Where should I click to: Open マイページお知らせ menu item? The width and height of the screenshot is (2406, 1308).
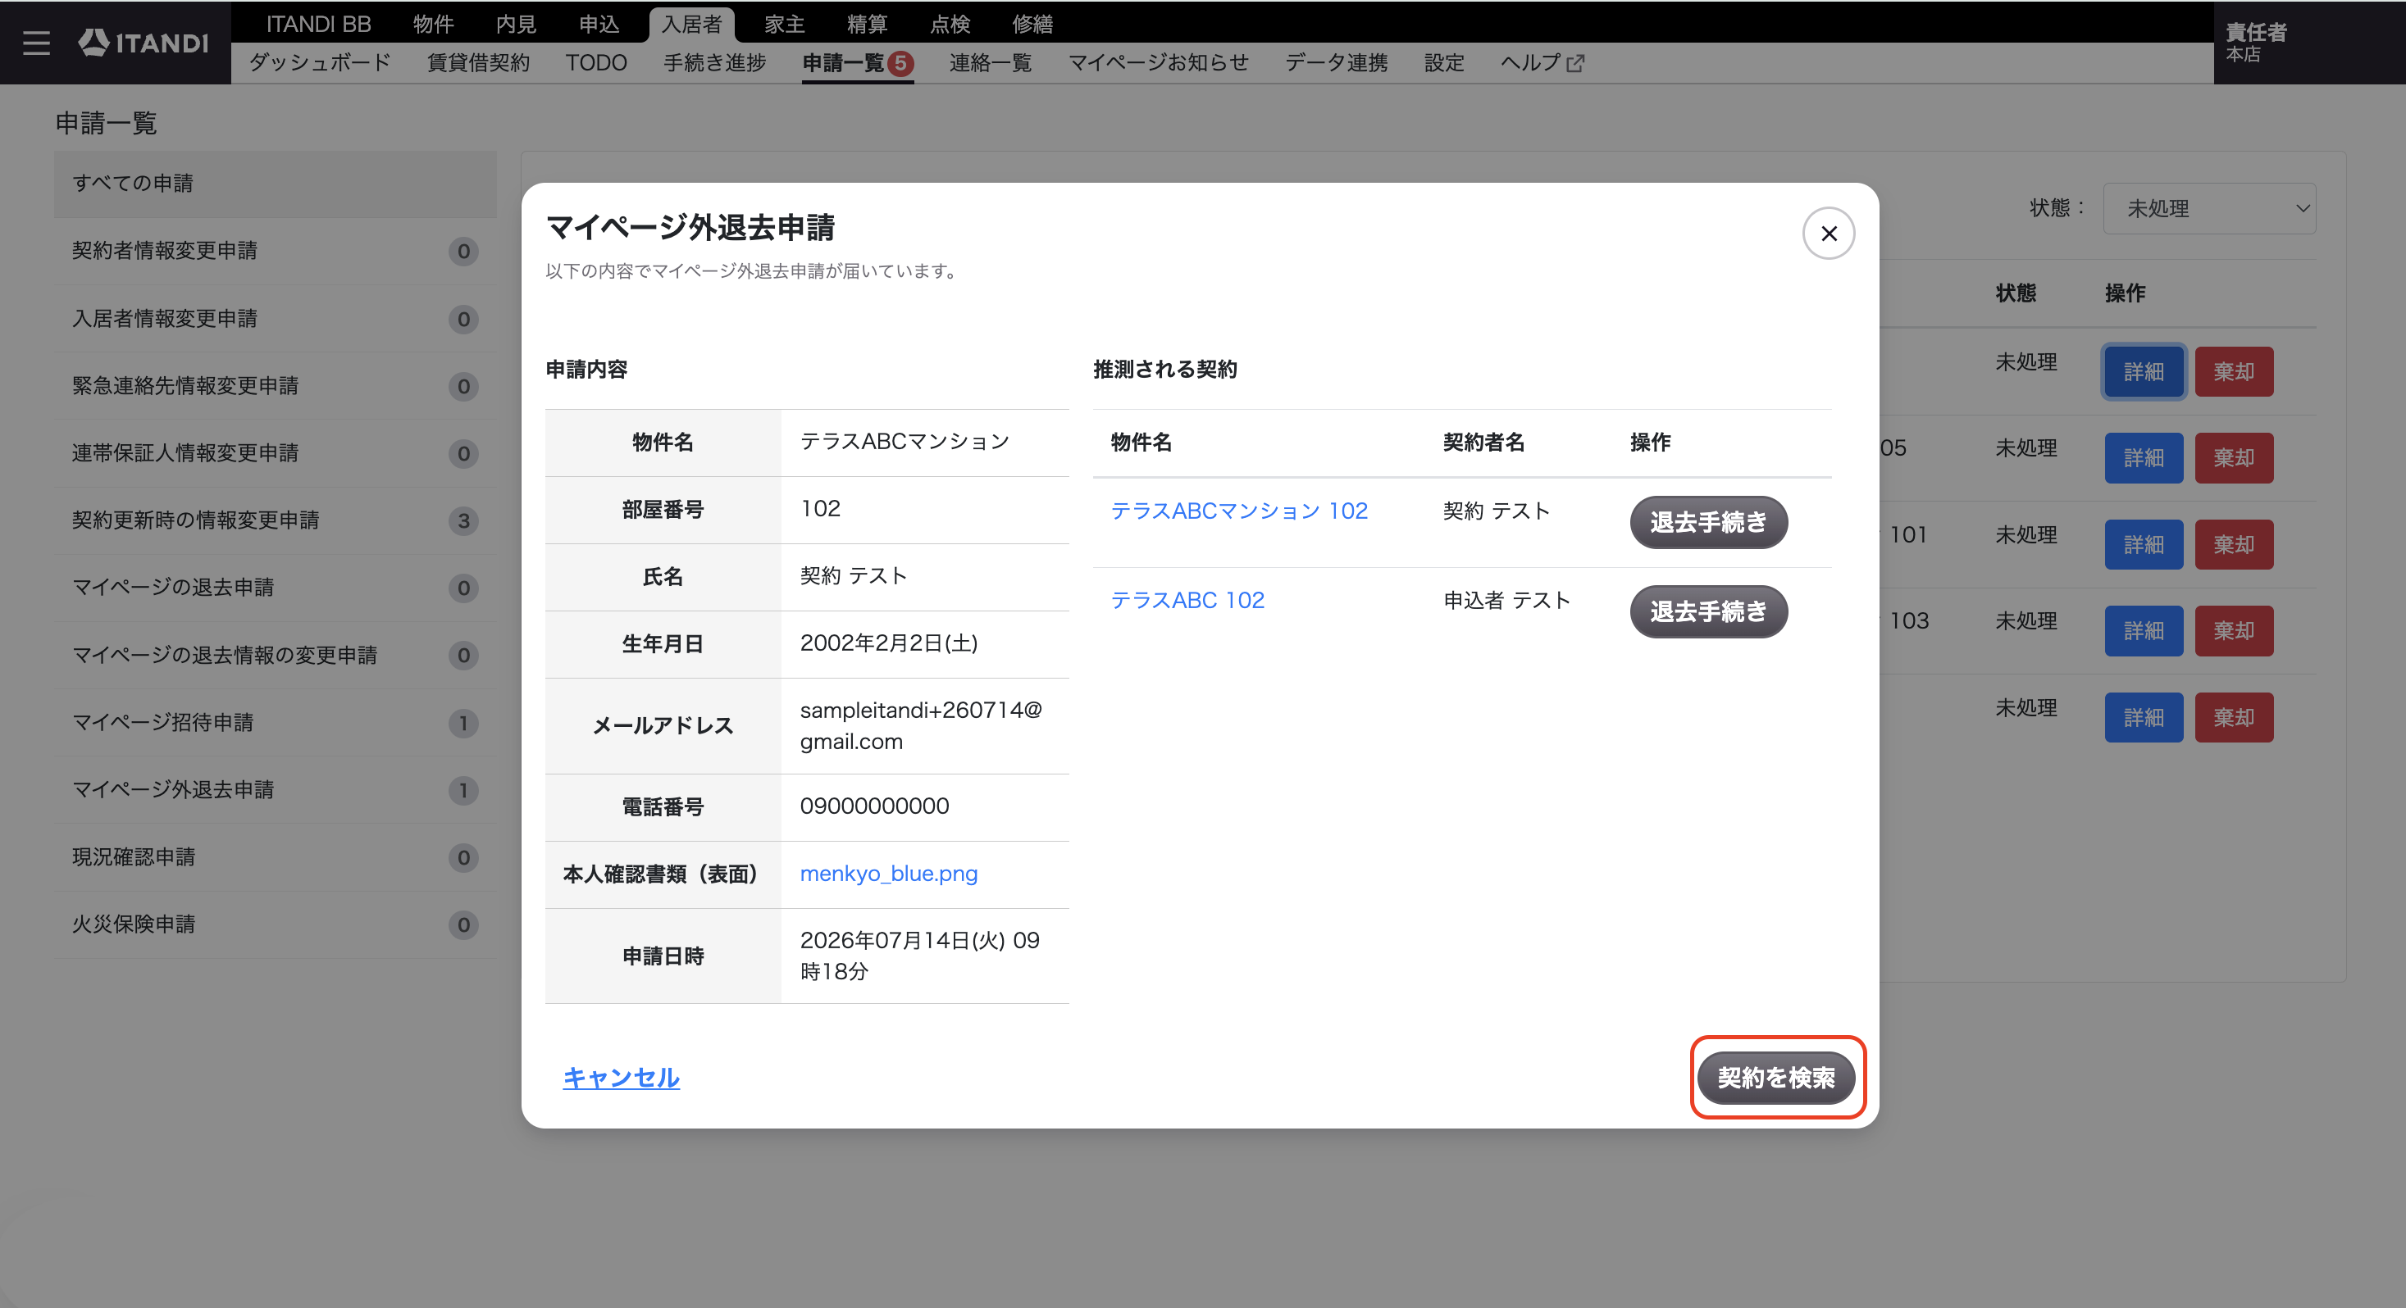tap(1158, 62)
